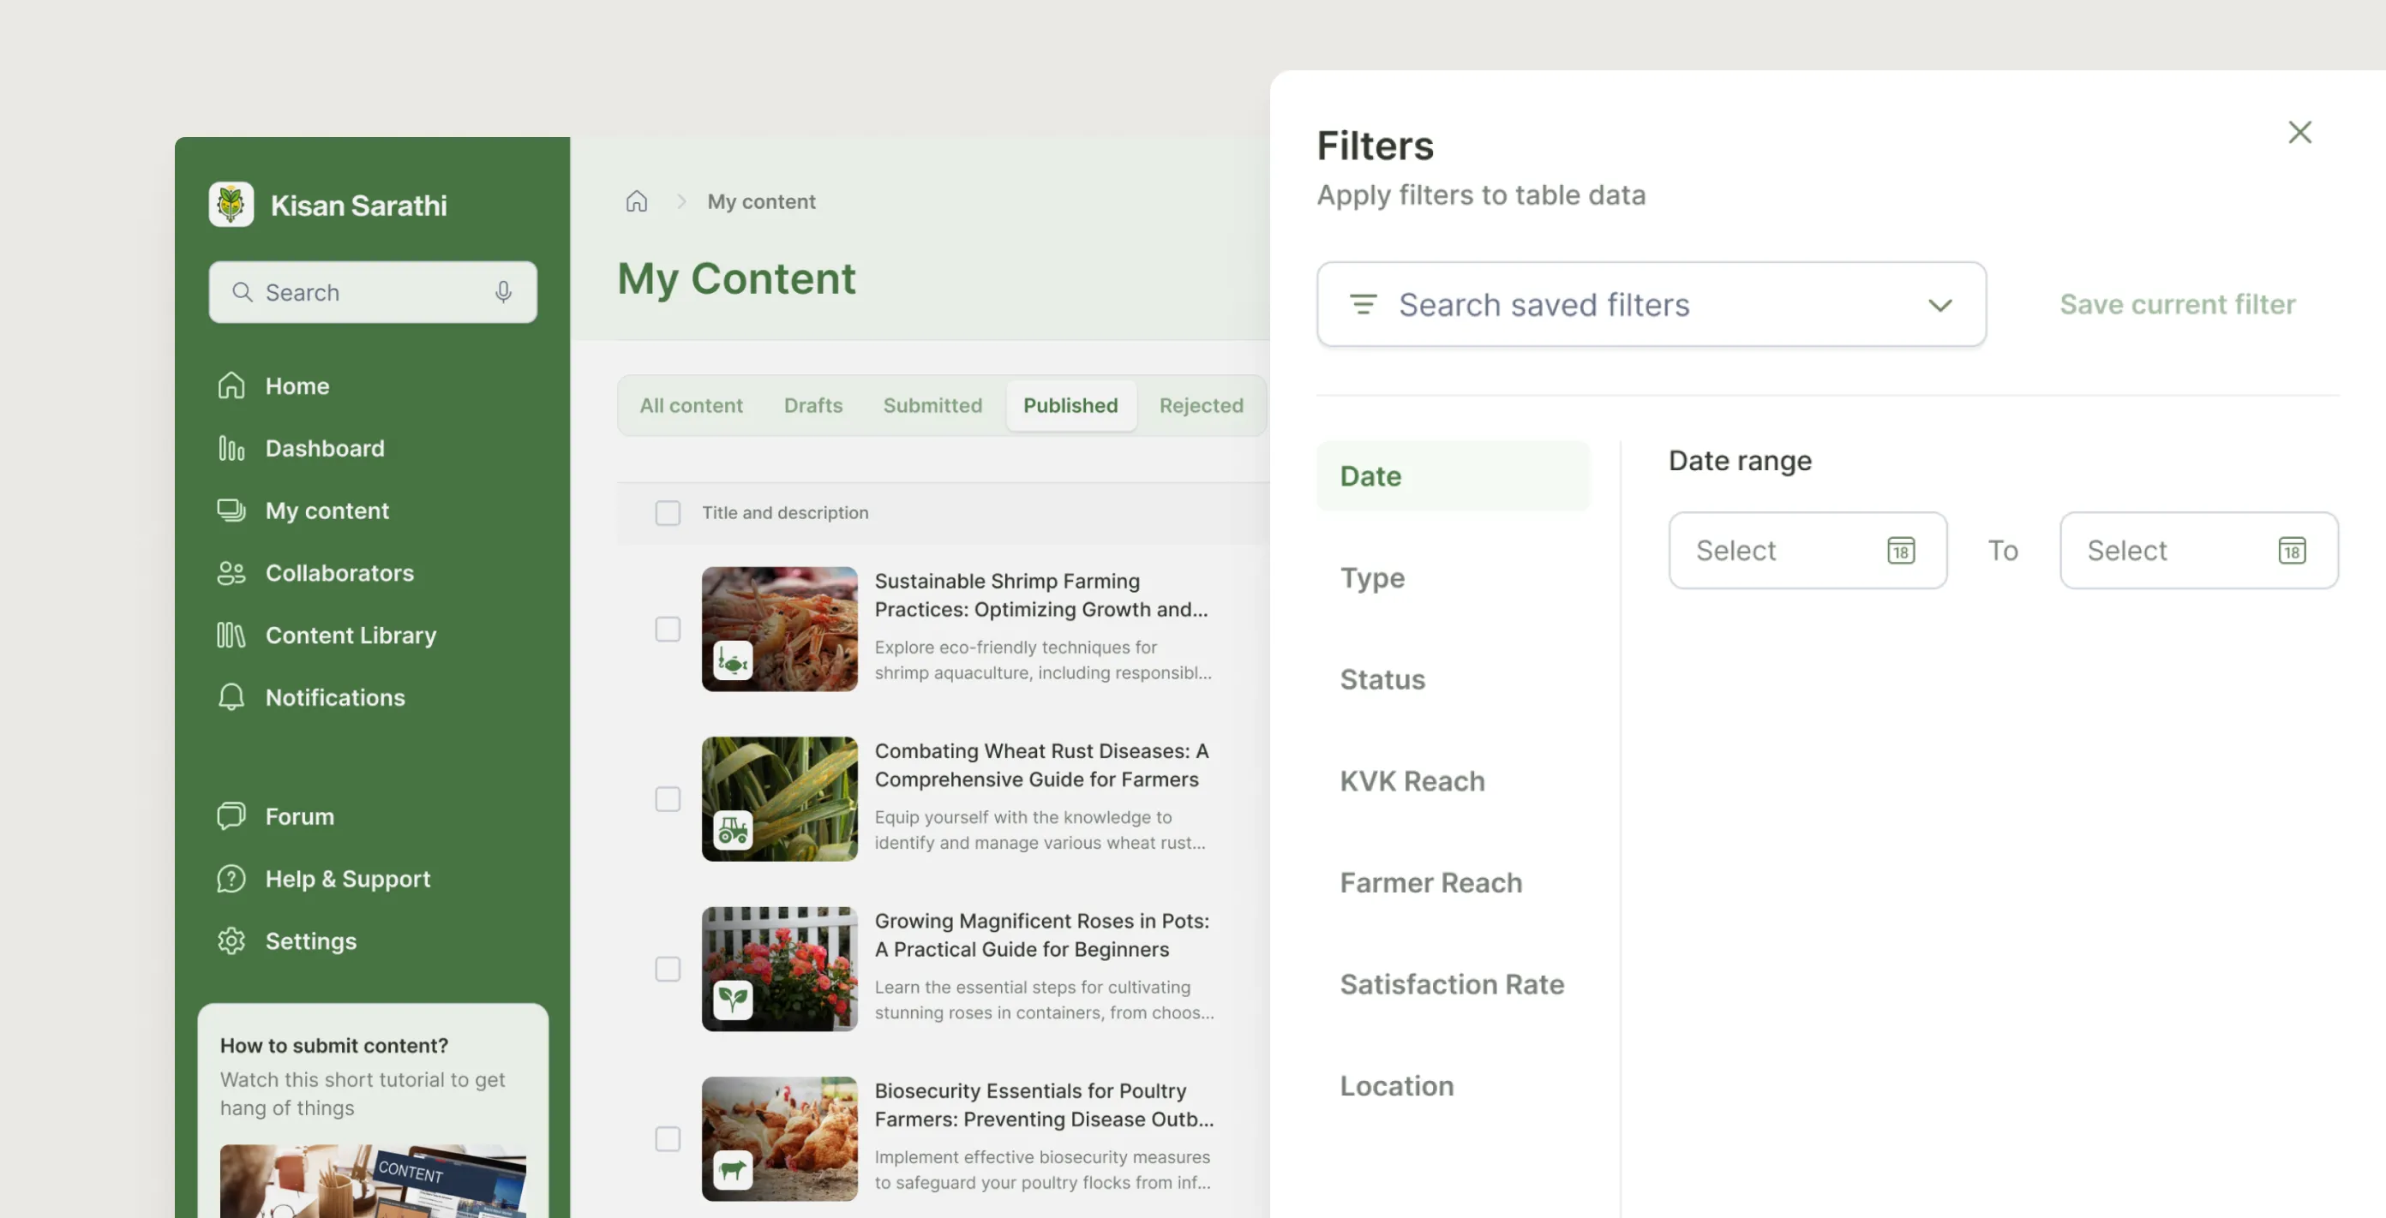Open Settings gear in sidebar
The image size is (2386, 1218).
309,941
